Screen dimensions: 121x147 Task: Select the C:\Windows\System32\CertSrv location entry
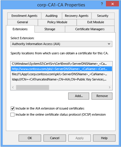(61, 64)
